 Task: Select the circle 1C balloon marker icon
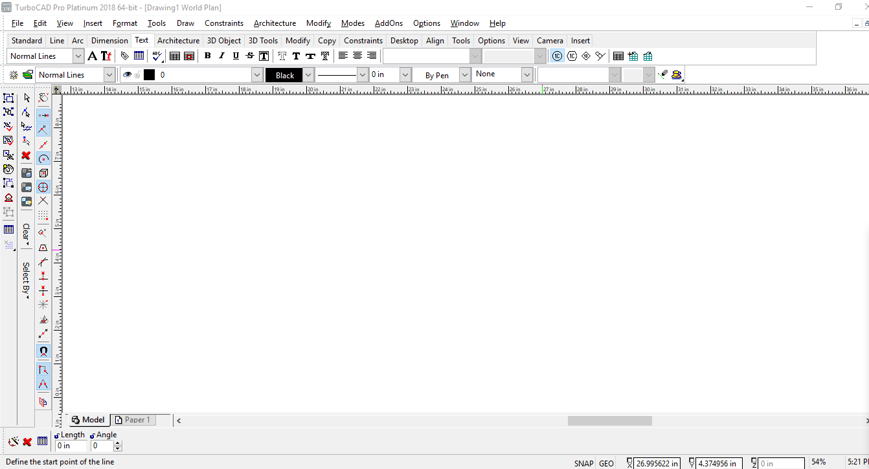pyautogui.click(x=557, y=56)
